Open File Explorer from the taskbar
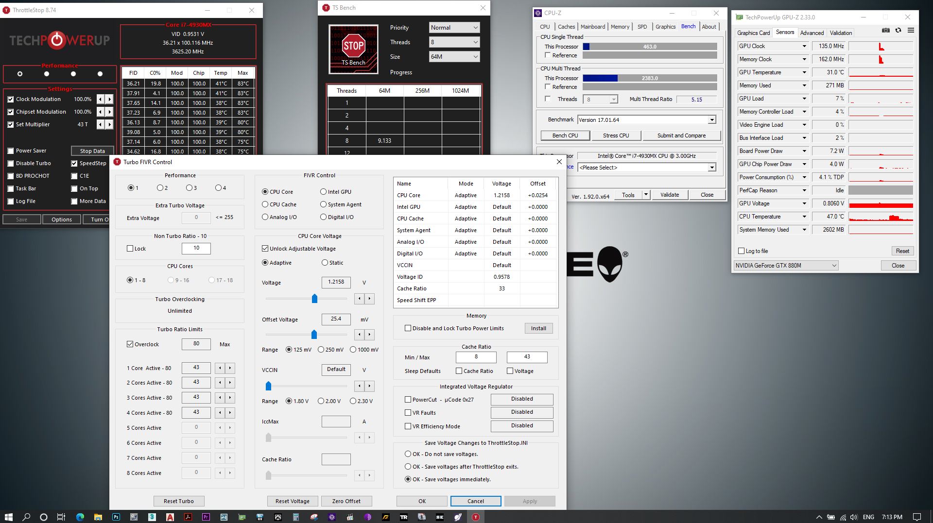 98,517
